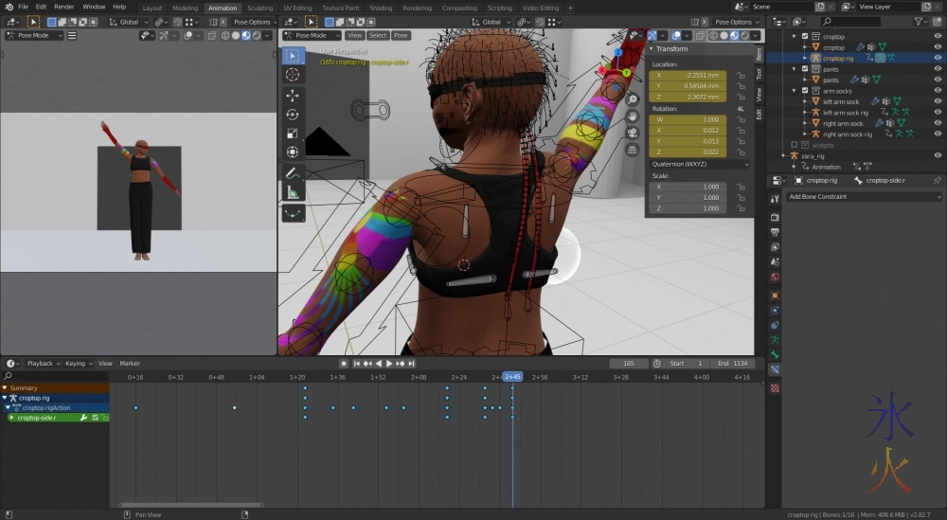Click the End frame field showing 1134

pyautogui.click(x=735, y=364)
